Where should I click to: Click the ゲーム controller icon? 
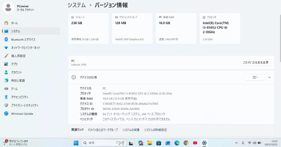(6, 89)
